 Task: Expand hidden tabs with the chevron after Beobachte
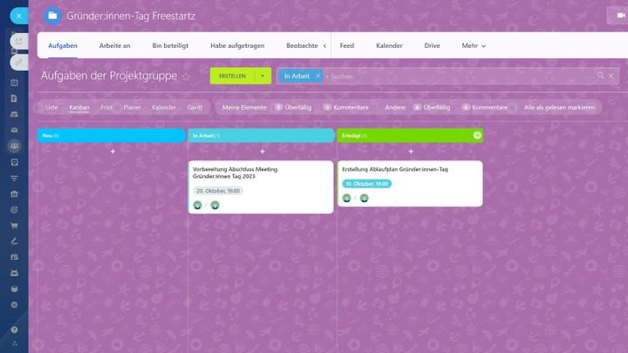(x=324, y=45)
